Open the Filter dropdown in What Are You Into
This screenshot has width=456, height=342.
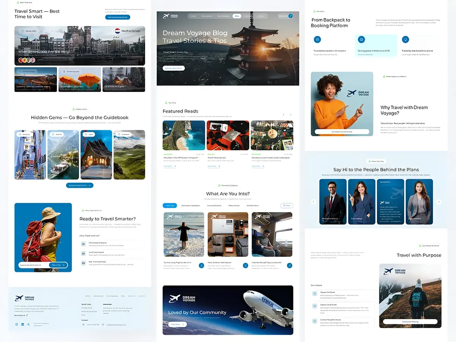287,206
